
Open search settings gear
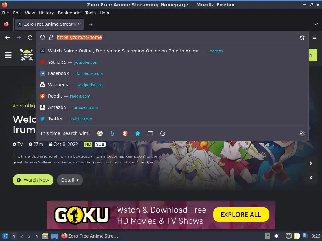[302, 133]
